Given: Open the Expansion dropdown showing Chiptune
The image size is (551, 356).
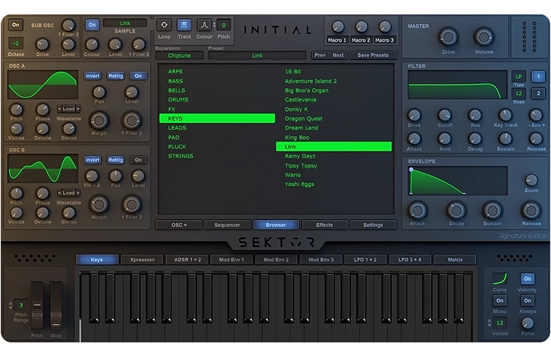Looking at the screenshot, I should (179, 55).
